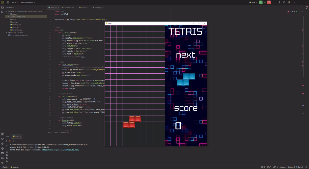Screen dimensions: 309x169
Task: Open the Terminal tool window icon
Action: pyautogui.click(x=2, y=153)
